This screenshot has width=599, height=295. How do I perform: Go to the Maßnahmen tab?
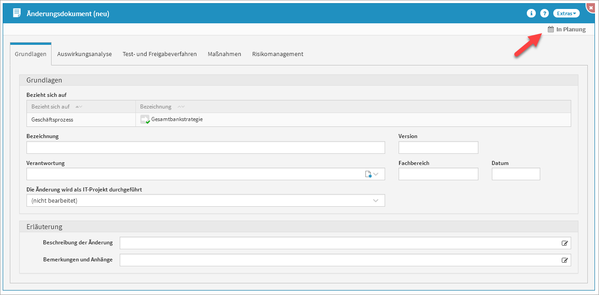(224, 54)
